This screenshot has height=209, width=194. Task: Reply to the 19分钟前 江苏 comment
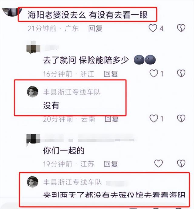pyautogui.click(x=111, y=164)
